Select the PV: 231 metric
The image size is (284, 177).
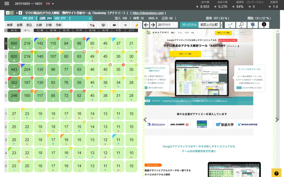click(28, 18)
